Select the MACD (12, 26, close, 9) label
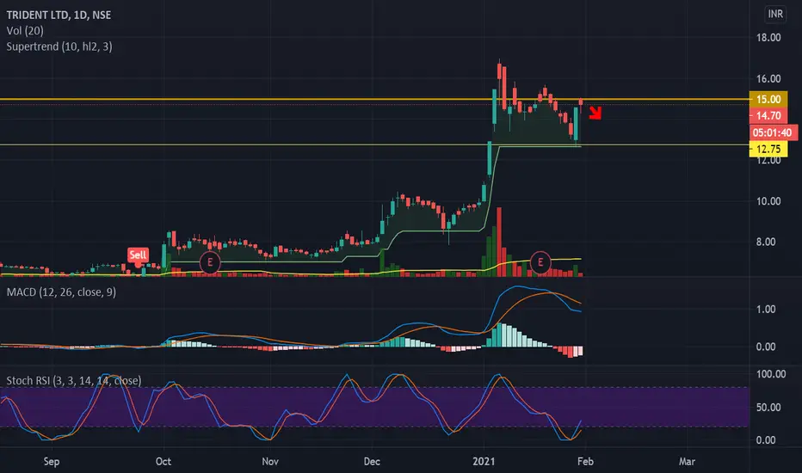This screenshot has width=802, height=473. 61,292
